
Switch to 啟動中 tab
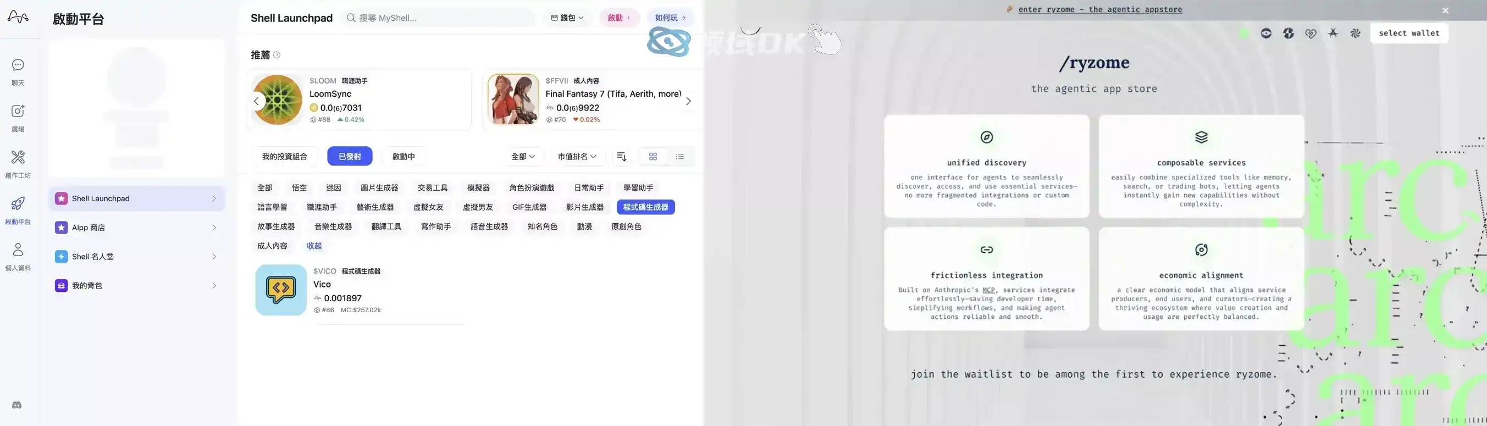403,157
